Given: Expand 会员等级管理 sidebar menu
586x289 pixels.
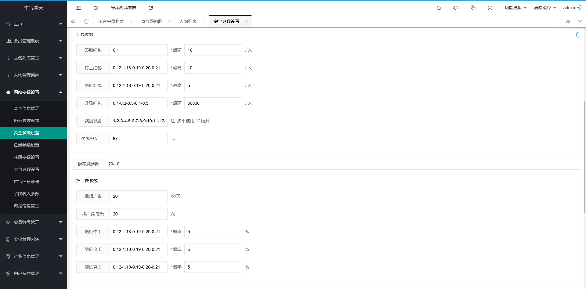Looking at the screenshot, I should (34, 222).
